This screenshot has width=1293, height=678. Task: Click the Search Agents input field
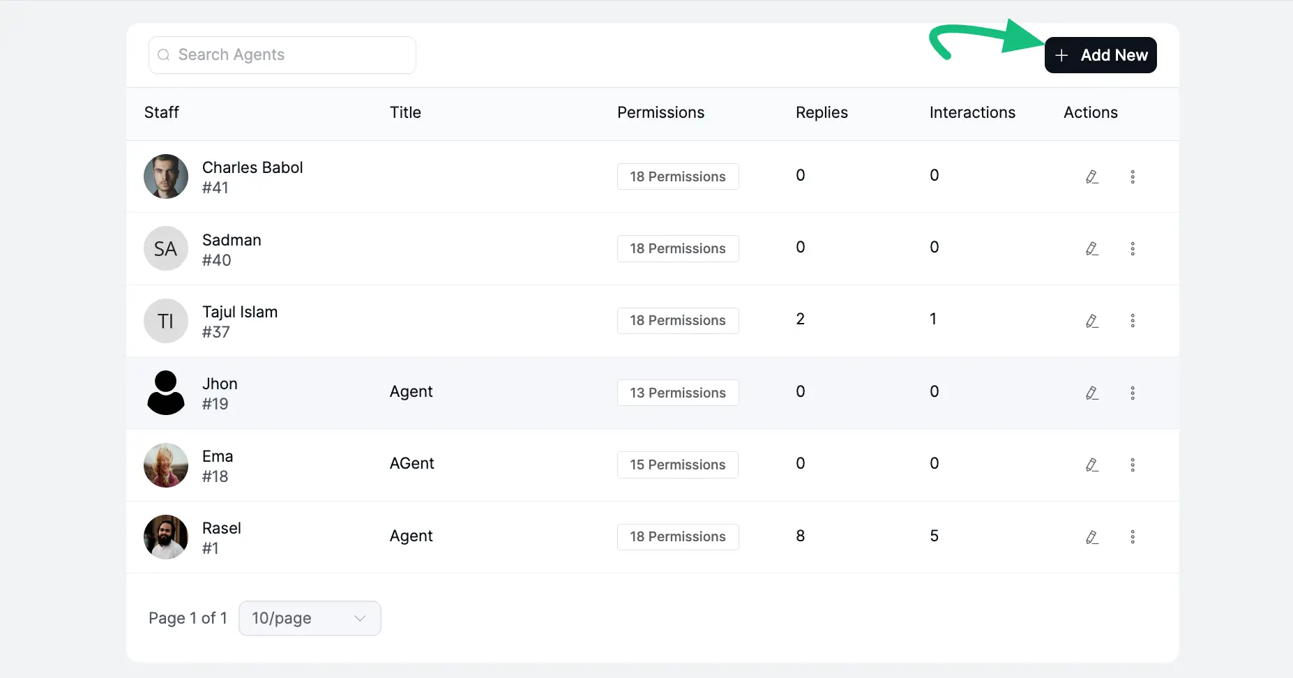(x=282, y=54)
